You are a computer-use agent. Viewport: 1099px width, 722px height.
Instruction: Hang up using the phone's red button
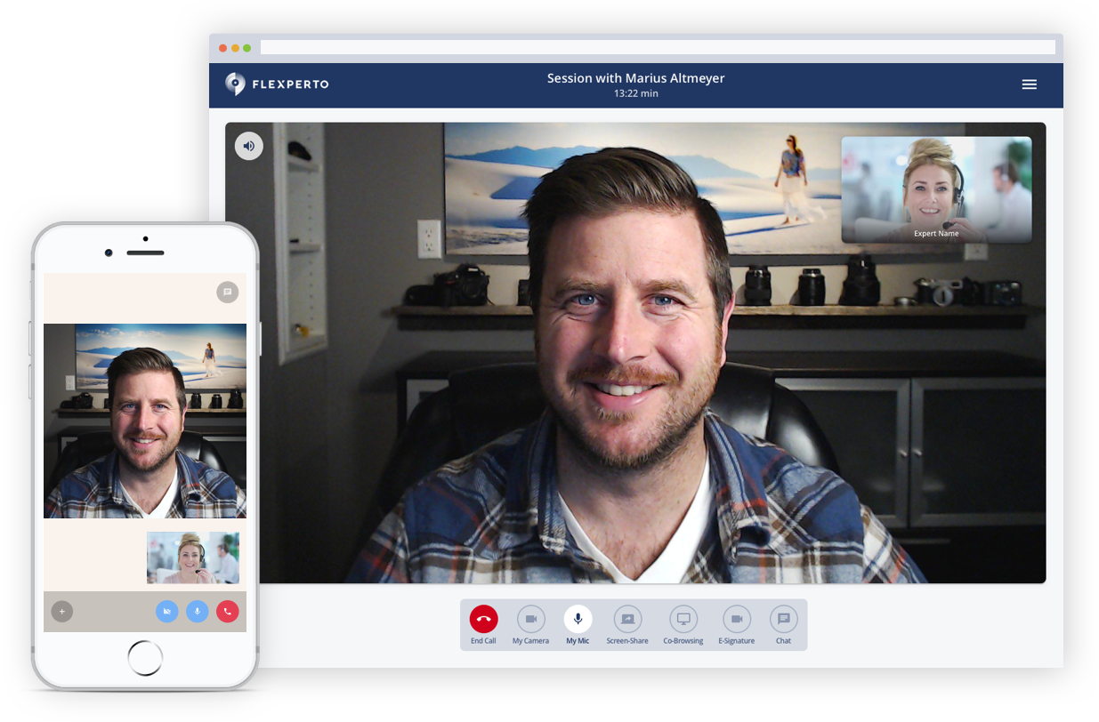tap(228, 612)
